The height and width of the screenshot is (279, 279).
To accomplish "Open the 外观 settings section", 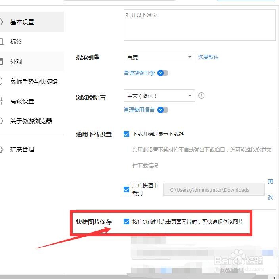I will (32, 61).
